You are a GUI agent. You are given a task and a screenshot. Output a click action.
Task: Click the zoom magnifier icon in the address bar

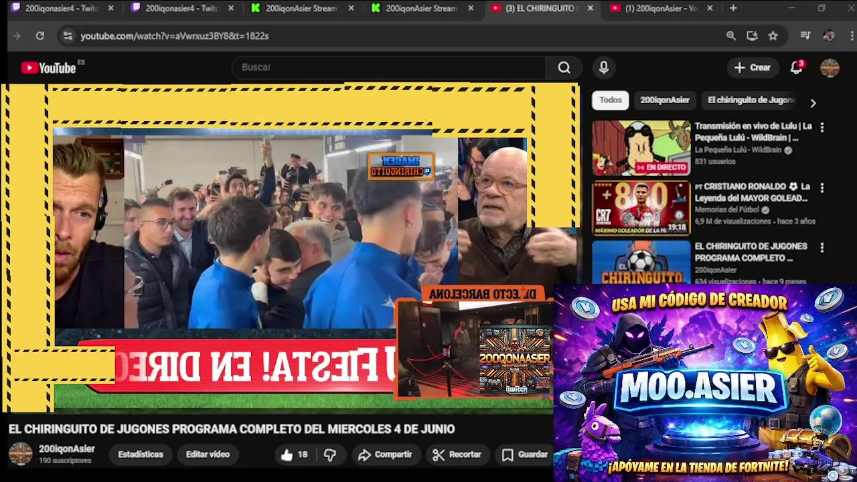[x=731, y=35]
